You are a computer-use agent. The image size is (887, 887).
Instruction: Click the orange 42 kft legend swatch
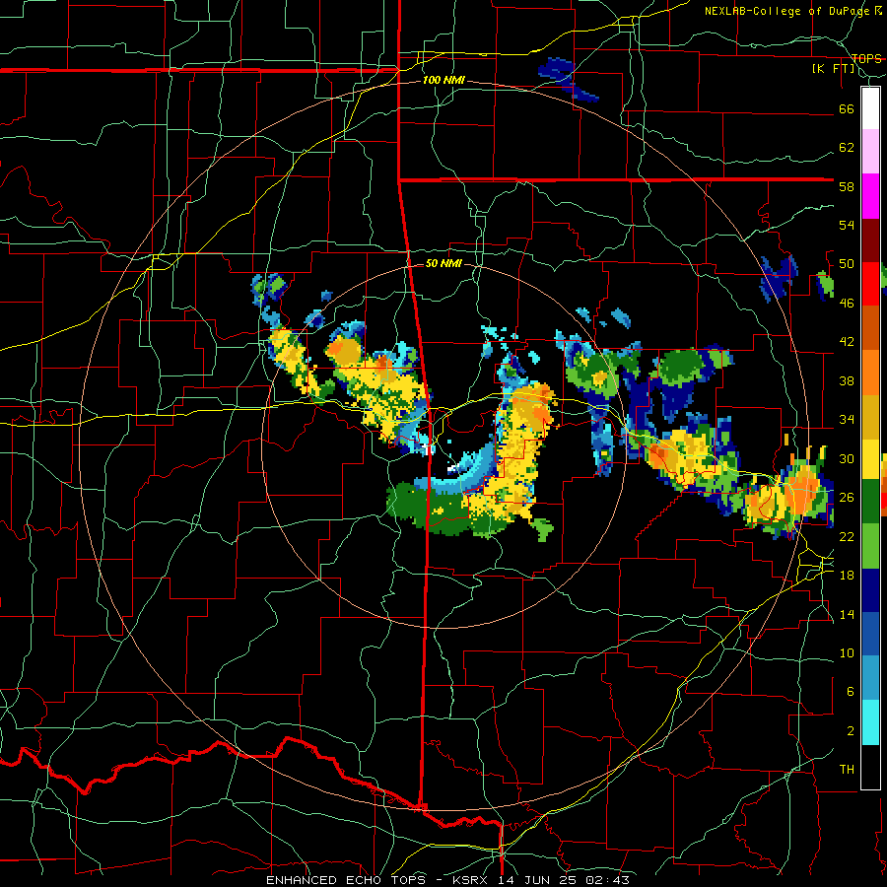coord(870,372)
